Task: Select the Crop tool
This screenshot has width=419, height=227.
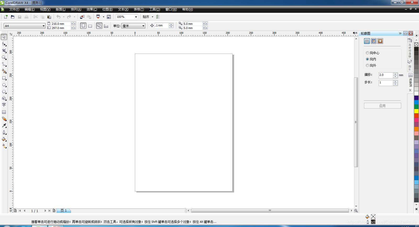Action: [4, 51]
